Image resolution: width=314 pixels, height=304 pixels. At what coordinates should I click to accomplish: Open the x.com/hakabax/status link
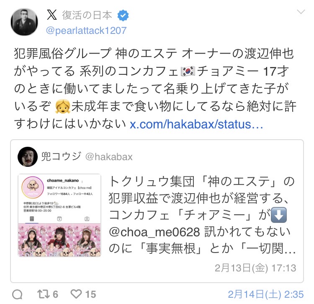click(x=196, y=124)
